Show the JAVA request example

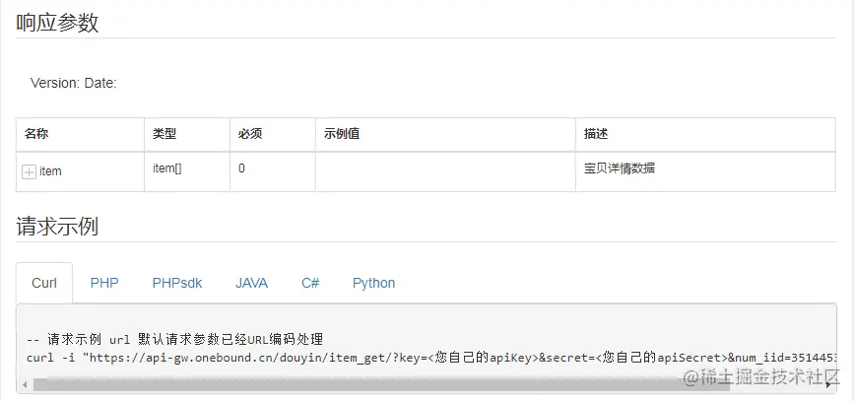pyautogui.click(x=252, y=283)
